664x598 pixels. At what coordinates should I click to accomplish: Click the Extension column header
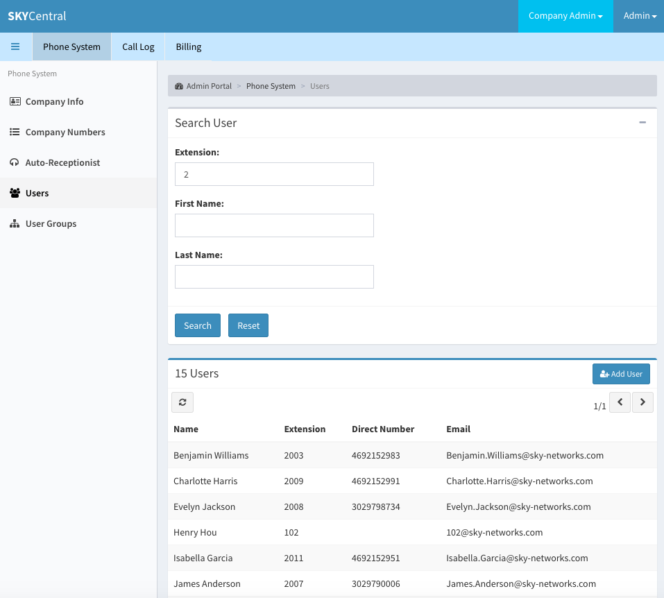click(305, 429)
